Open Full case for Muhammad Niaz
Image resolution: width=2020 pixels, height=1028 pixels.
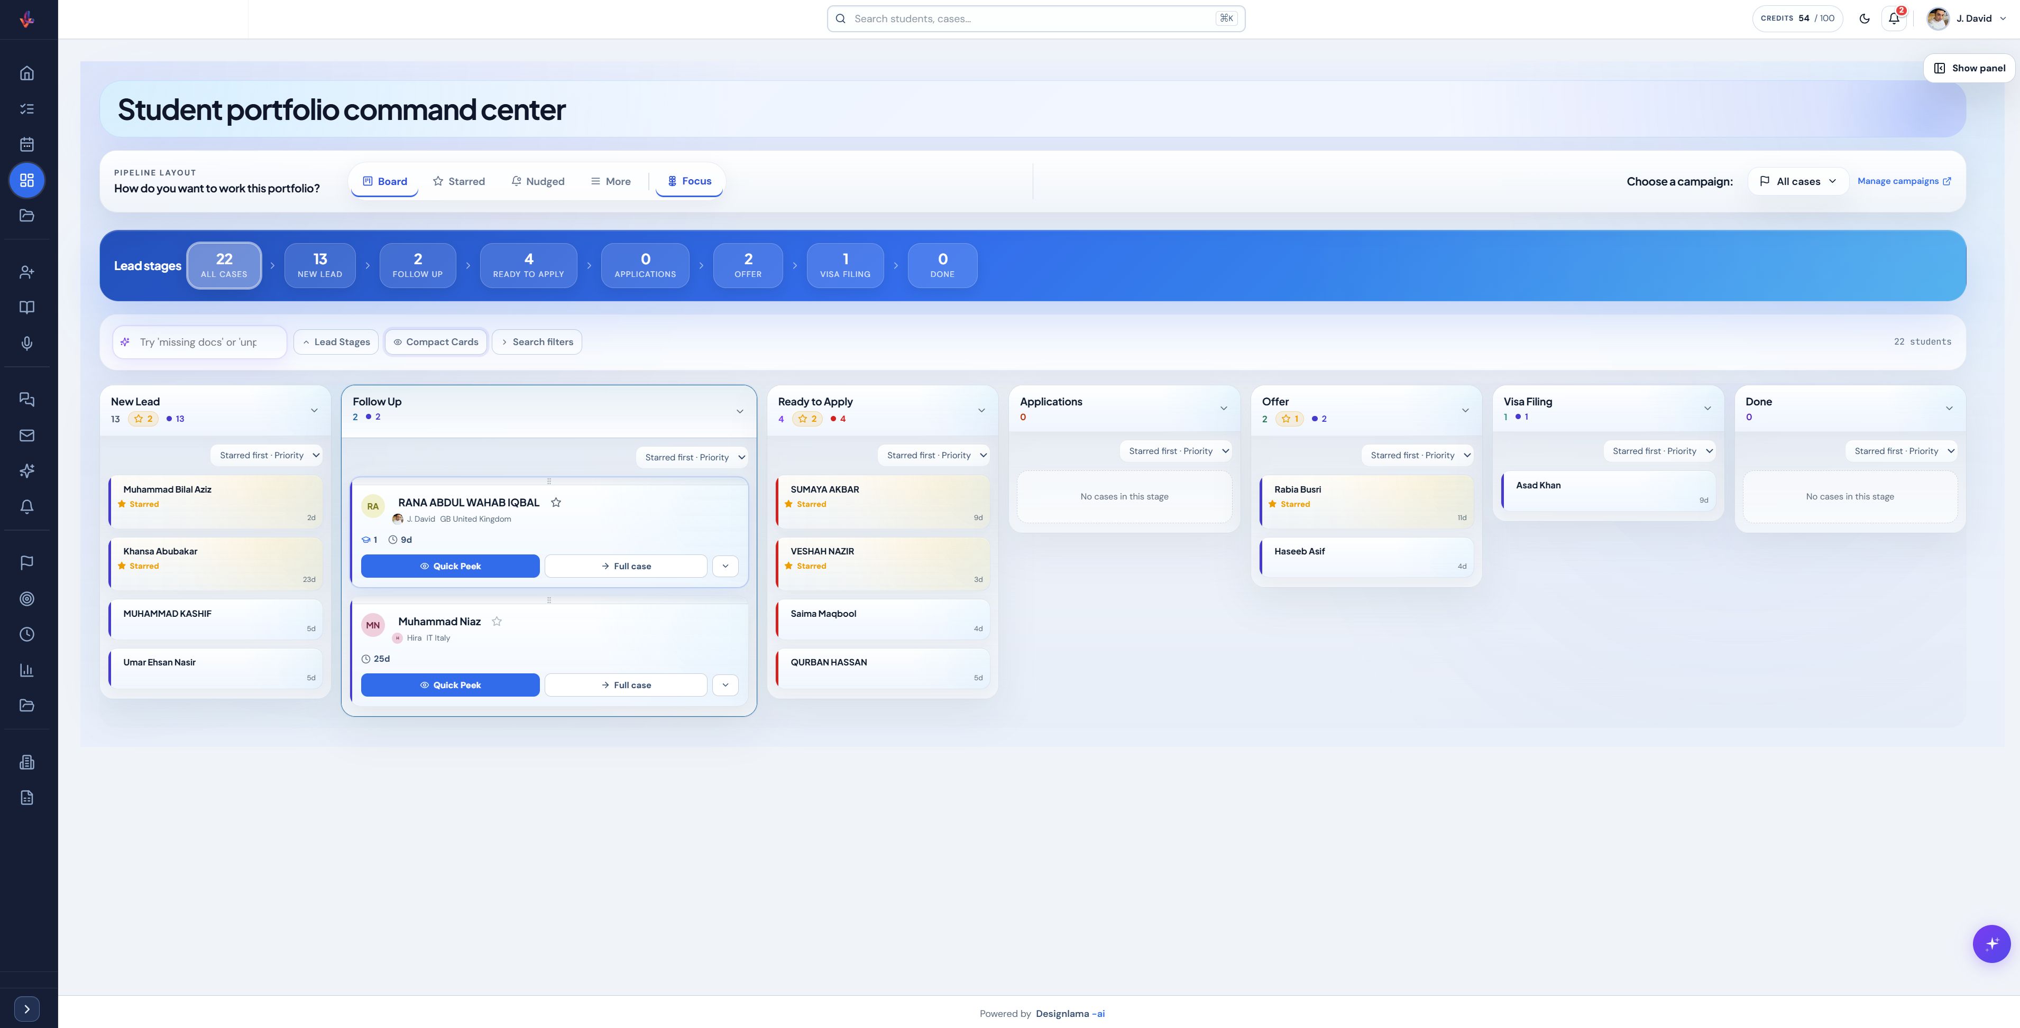626,685
